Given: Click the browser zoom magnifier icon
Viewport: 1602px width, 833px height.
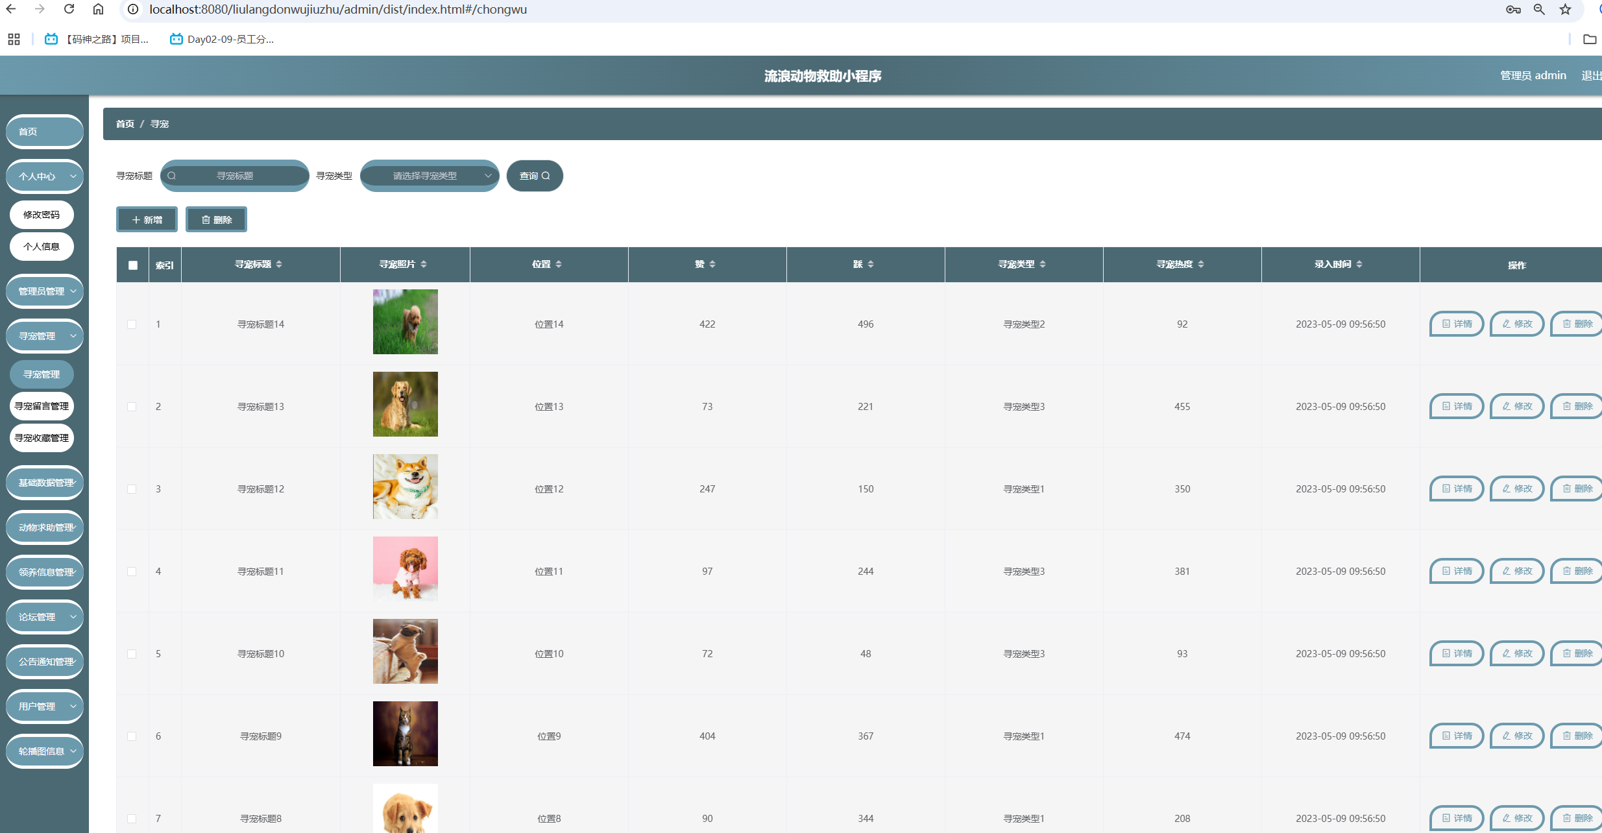Looking at the screenshot, I should point(1539,9).
